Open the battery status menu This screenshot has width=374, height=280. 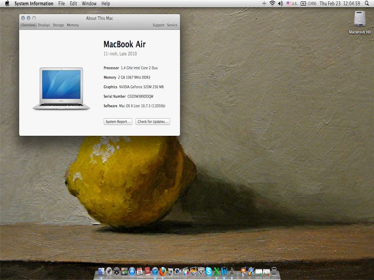[308, 4]
